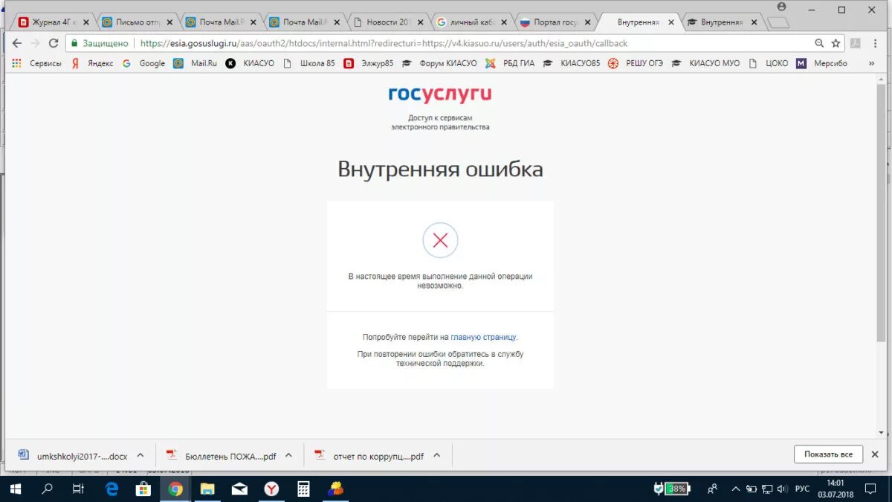This screenshot has height=502, width=892.
Task: Click the volume speaker tray icon
Action: tap(782, 489)
